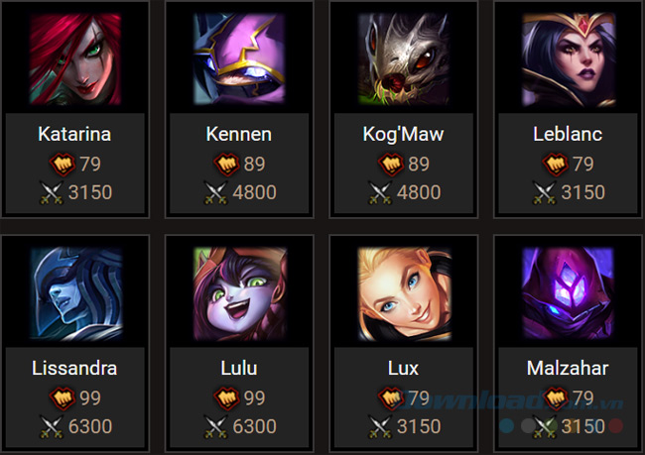Click the 6300 price under Lissandra
645x455 pixels.
[90, 426]
